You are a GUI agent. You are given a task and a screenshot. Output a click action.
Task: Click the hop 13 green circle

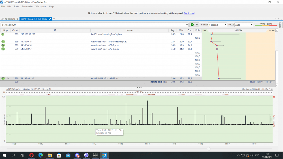(x=3, y=49)
